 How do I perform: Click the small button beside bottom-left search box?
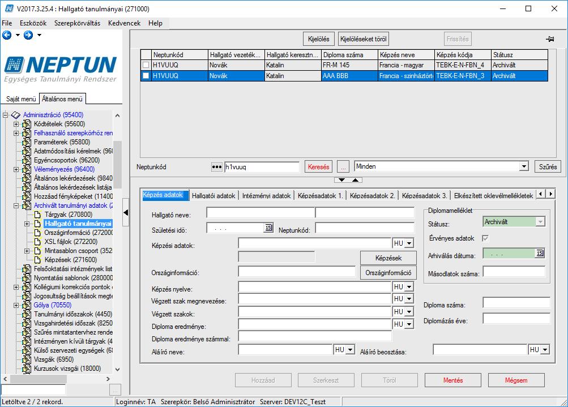[115, 389]
